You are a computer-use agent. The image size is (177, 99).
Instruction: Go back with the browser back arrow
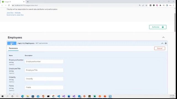coord(2,5)
